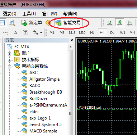
Task: Open the arrows tool dropdown arrow
Action: coord(41,32)
